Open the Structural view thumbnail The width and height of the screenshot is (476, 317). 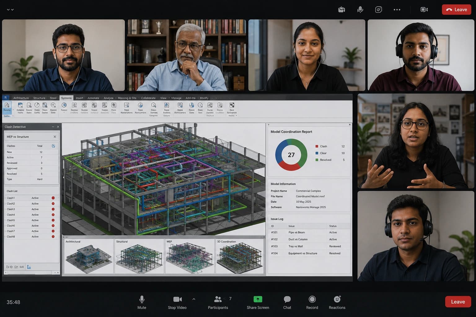tap(139, 256)
